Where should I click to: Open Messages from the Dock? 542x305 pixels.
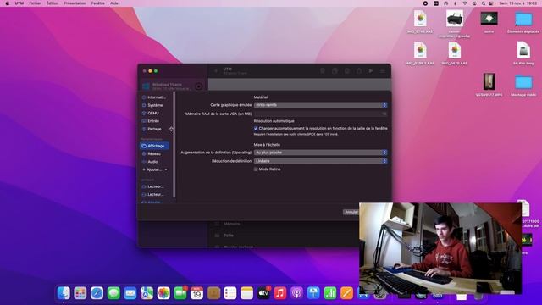pyautogui.click(x=113, y=293)
